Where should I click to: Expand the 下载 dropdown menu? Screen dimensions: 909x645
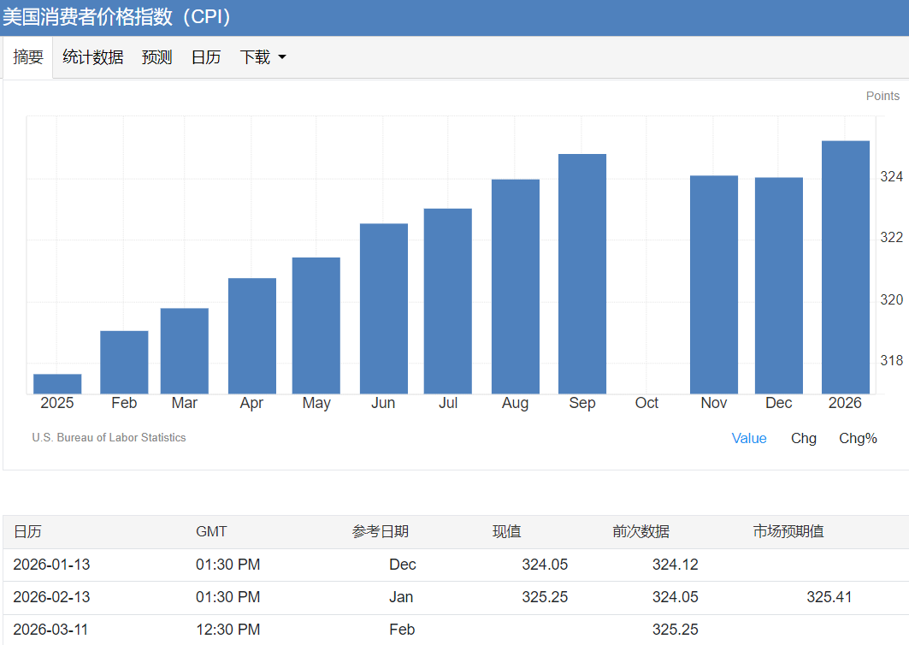click(x=257, y=56)
